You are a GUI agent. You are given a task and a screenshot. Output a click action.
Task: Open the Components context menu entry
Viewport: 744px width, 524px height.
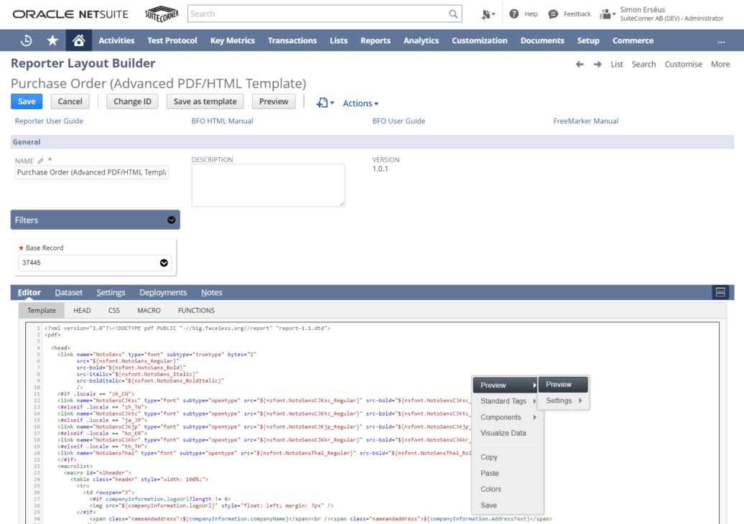[500, 417]
